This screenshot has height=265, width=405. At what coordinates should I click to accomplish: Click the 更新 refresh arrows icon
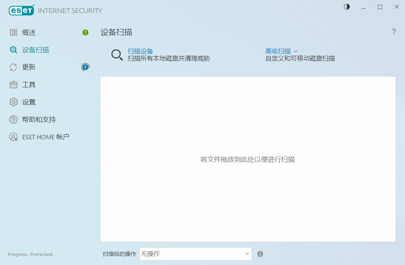(13, 67)
